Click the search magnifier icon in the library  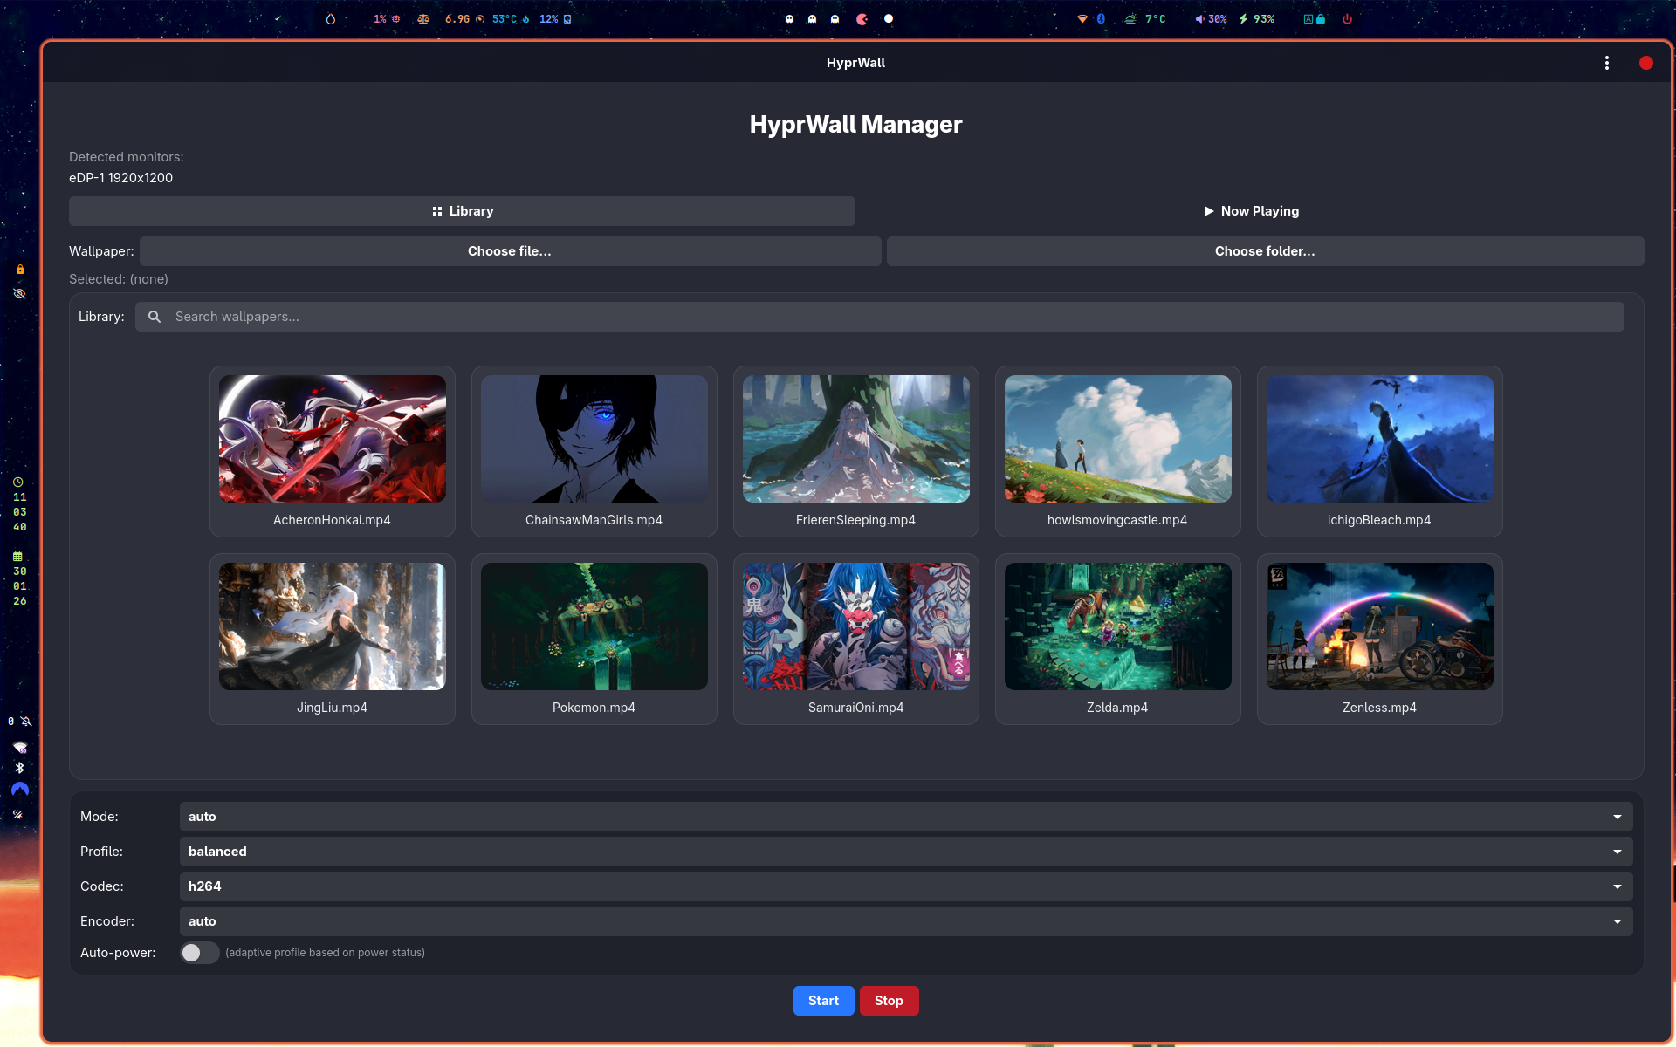point(154,316)
